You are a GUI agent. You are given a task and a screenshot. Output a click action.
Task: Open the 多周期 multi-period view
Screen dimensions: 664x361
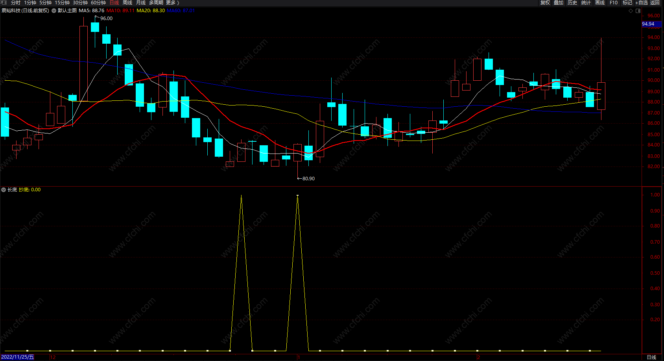click(x=156, y=3)
